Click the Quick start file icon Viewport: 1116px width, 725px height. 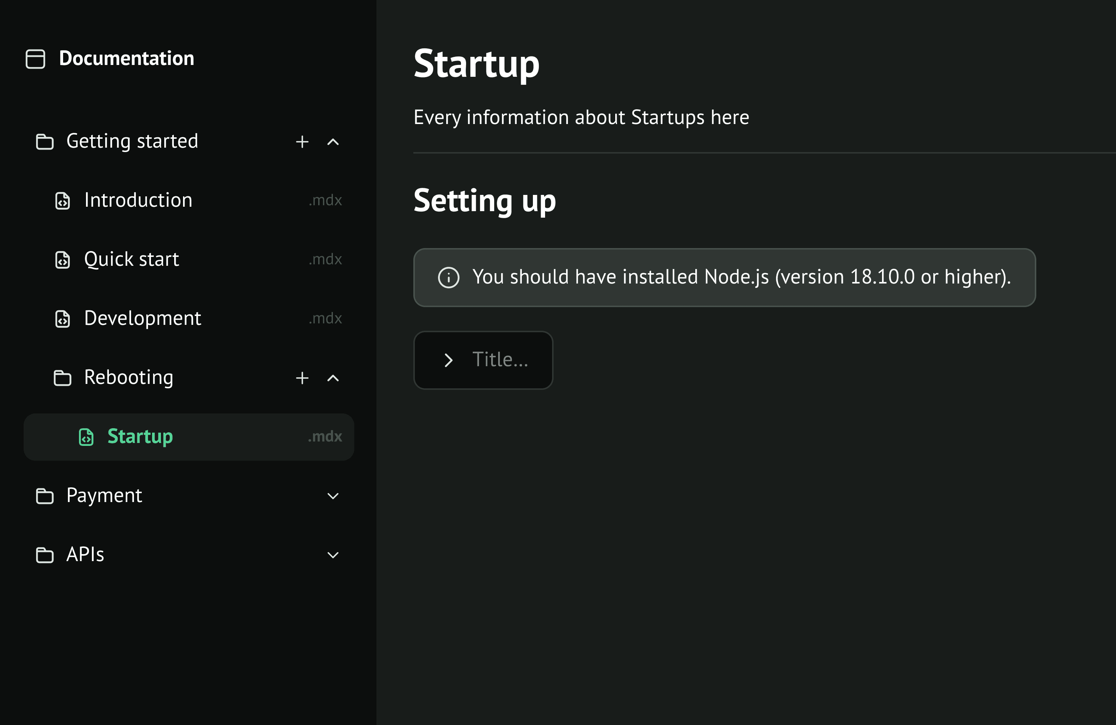[62, 260]
